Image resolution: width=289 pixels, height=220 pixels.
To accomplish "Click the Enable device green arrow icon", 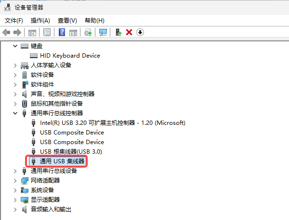I will coord(118,32).
